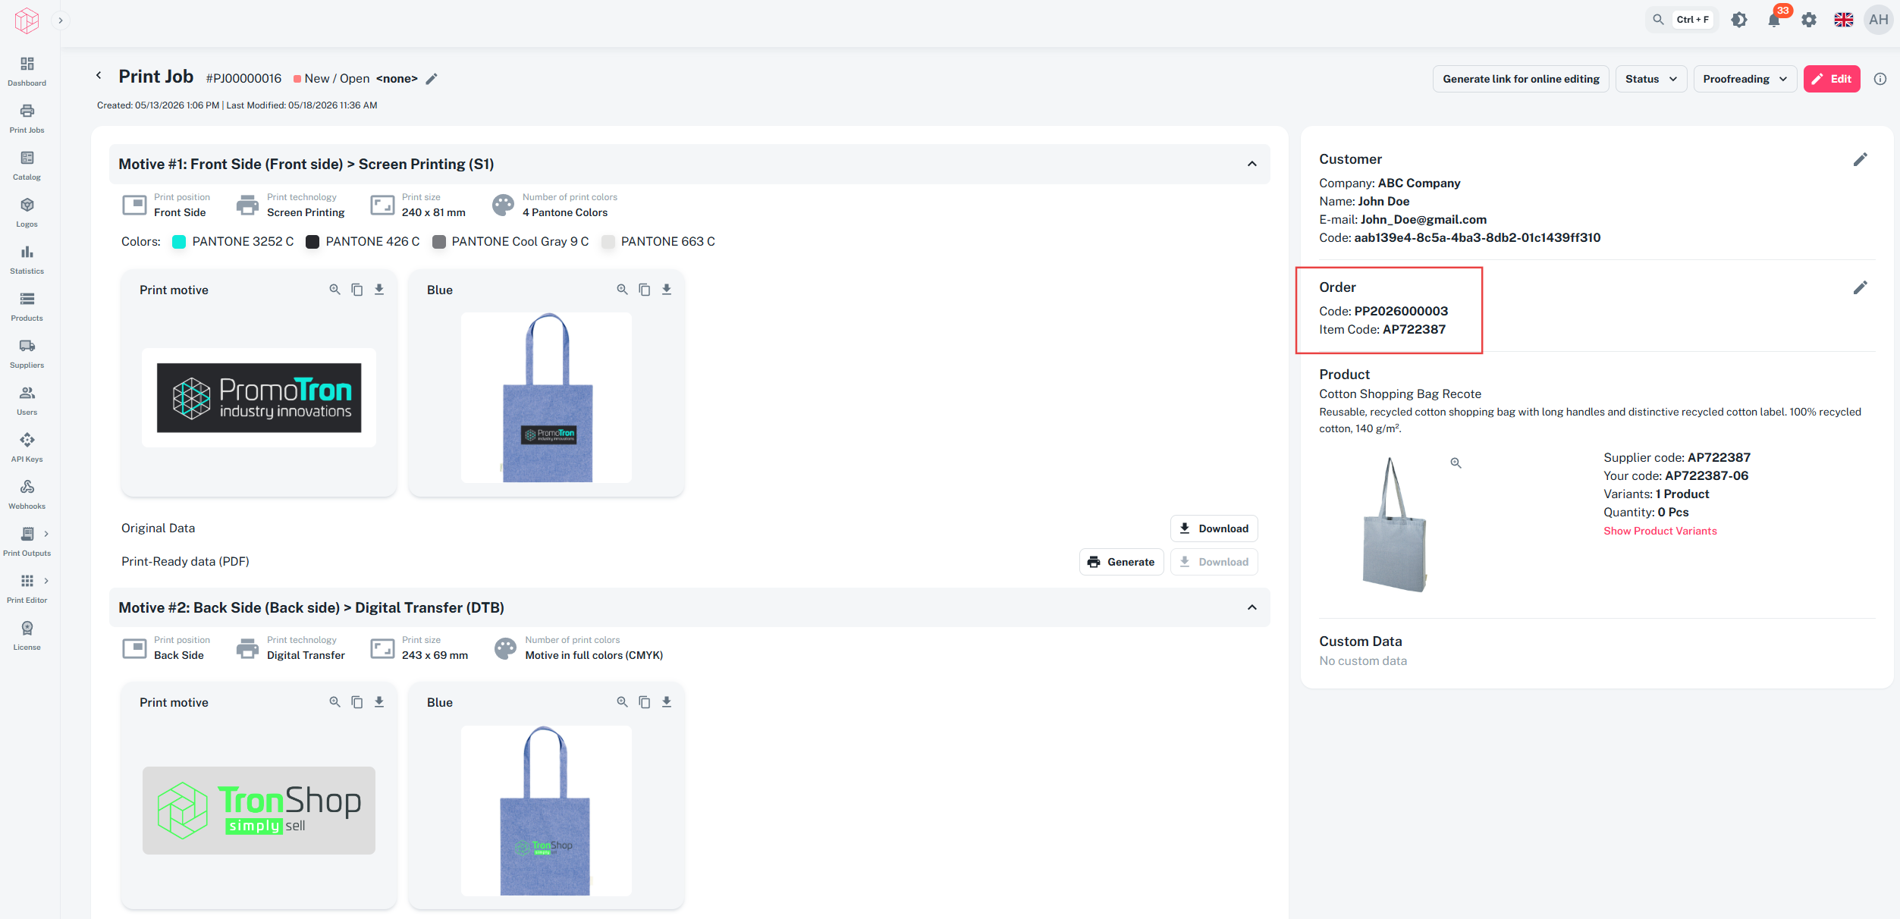Click the pink Edit button
The width and height of the screenshot is (1900, 919).
pos(1832,79)
